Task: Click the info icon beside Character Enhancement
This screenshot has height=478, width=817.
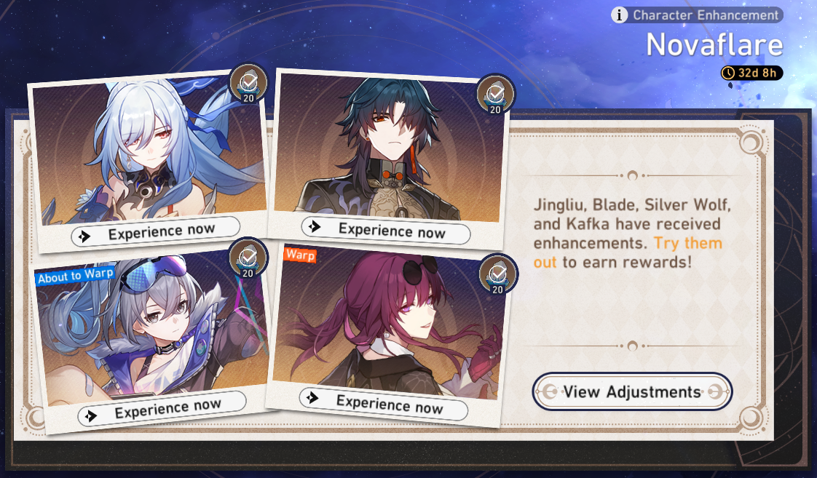Action: point(619,15)
